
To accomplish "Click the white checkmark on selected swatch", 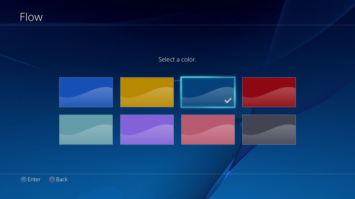I will (x=228, y=101).
